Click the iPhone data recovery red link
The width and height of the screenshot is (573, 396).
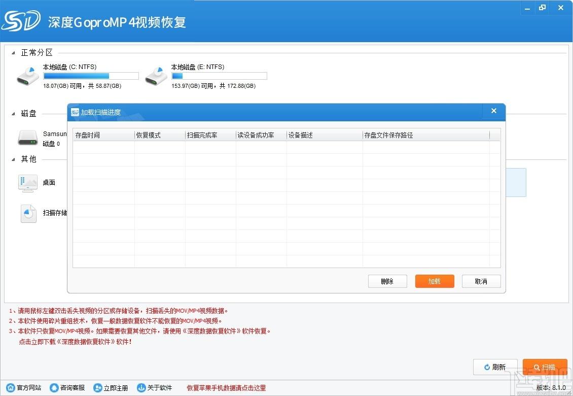point(226,388)
